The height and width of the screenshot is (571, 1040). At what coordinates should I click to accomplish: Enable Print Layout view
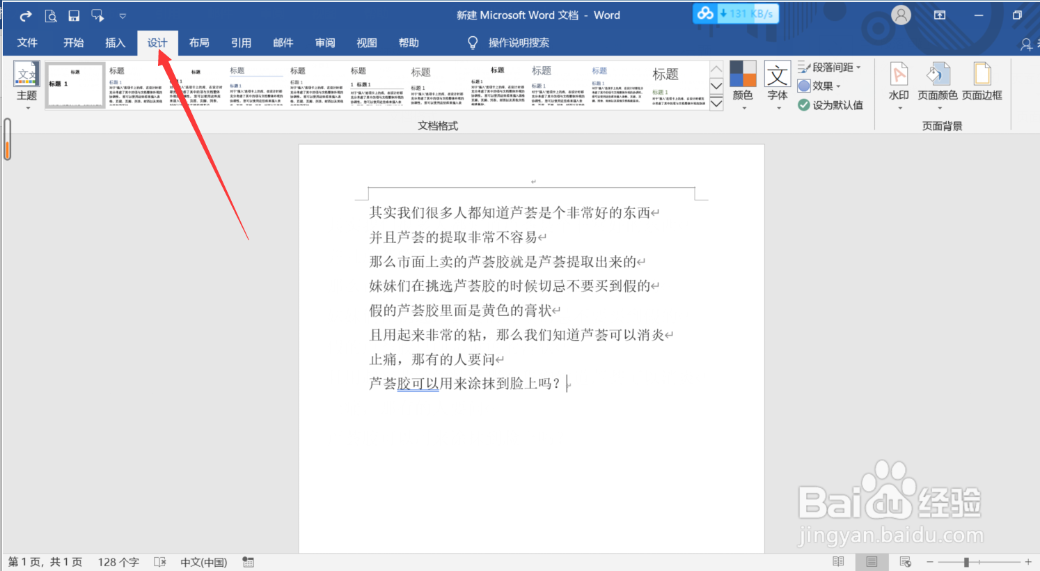click(871, 561)
